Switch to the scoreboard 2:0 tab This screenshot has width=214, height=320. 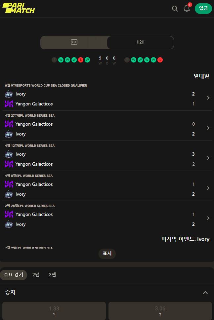[x=74, y=42]
